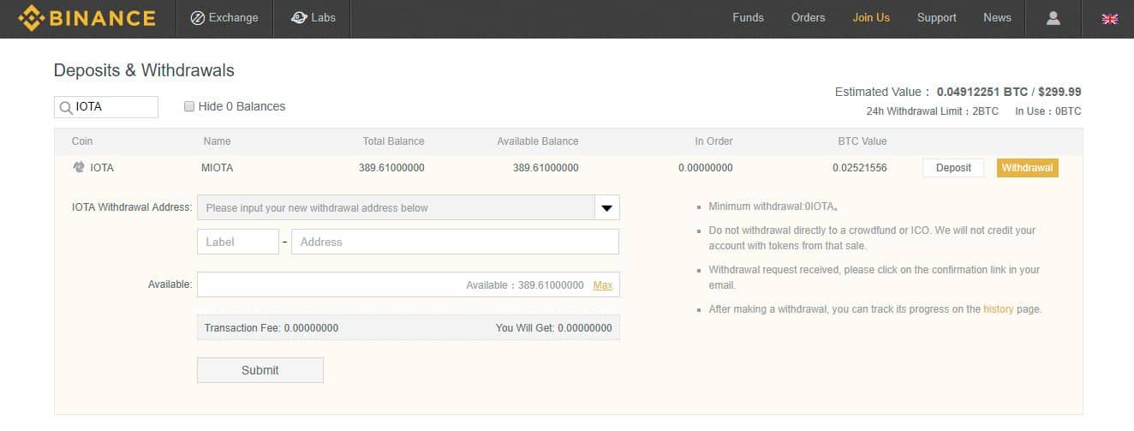Click the Label input field
The width and height of the screenshot is (1134, 431).
238,242
